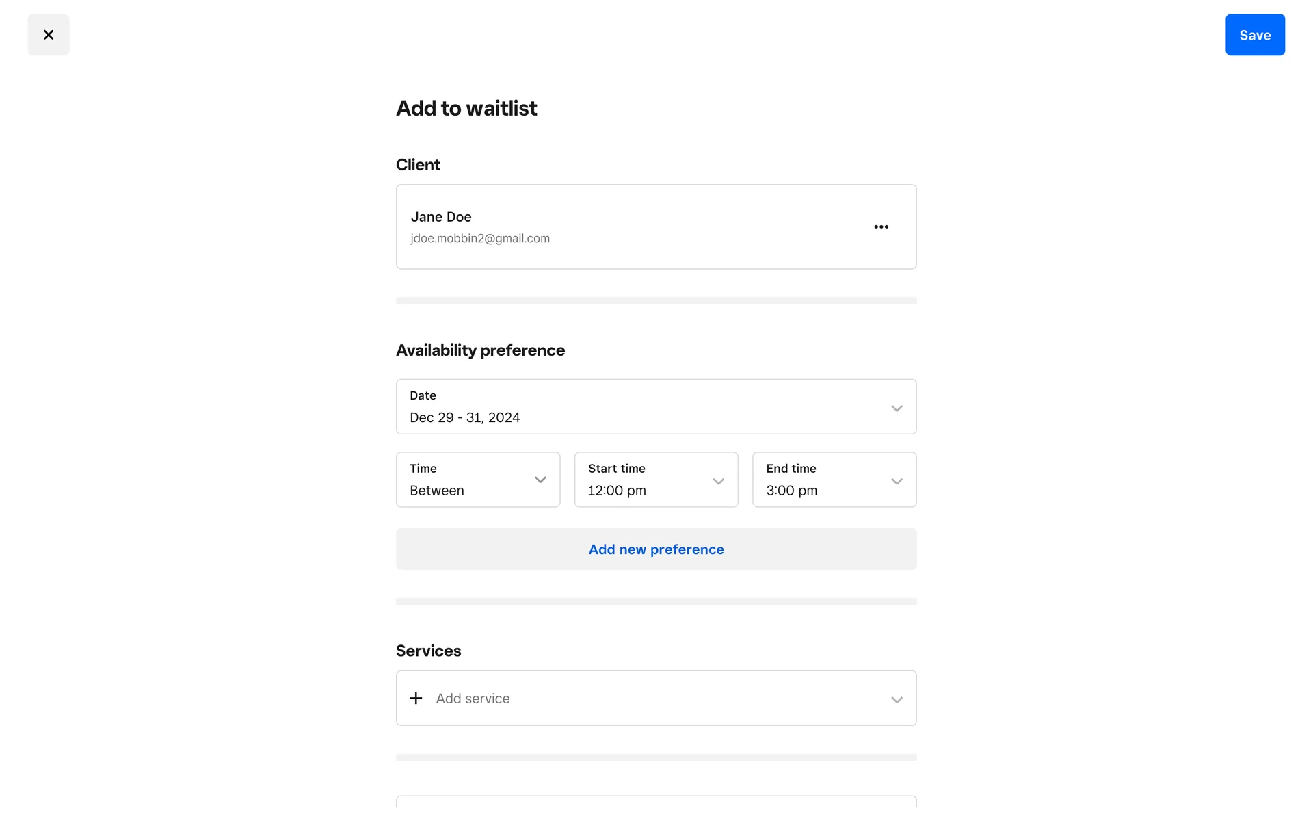
Task: Click the plus icon beside Add service
Action: pyautogui.click(x=416, y=698)
